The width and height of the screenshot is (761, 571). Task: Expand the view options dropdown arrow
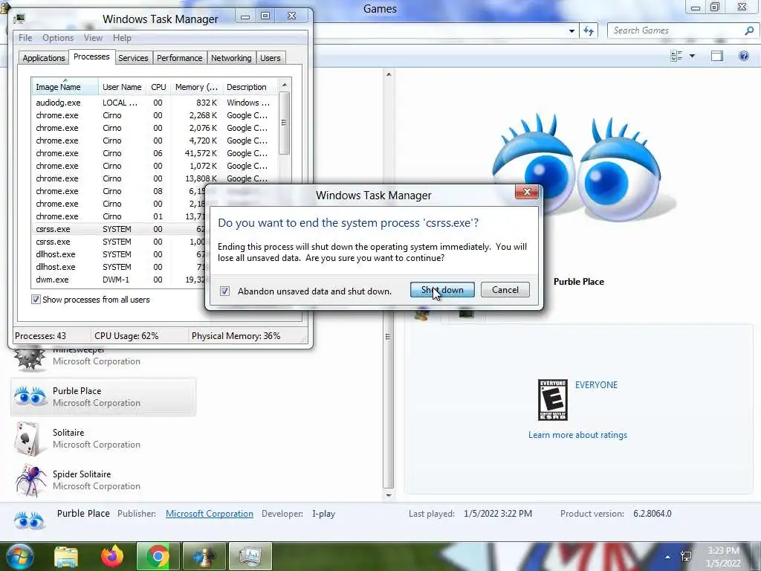pyautogui.click(x=692, y=57)
